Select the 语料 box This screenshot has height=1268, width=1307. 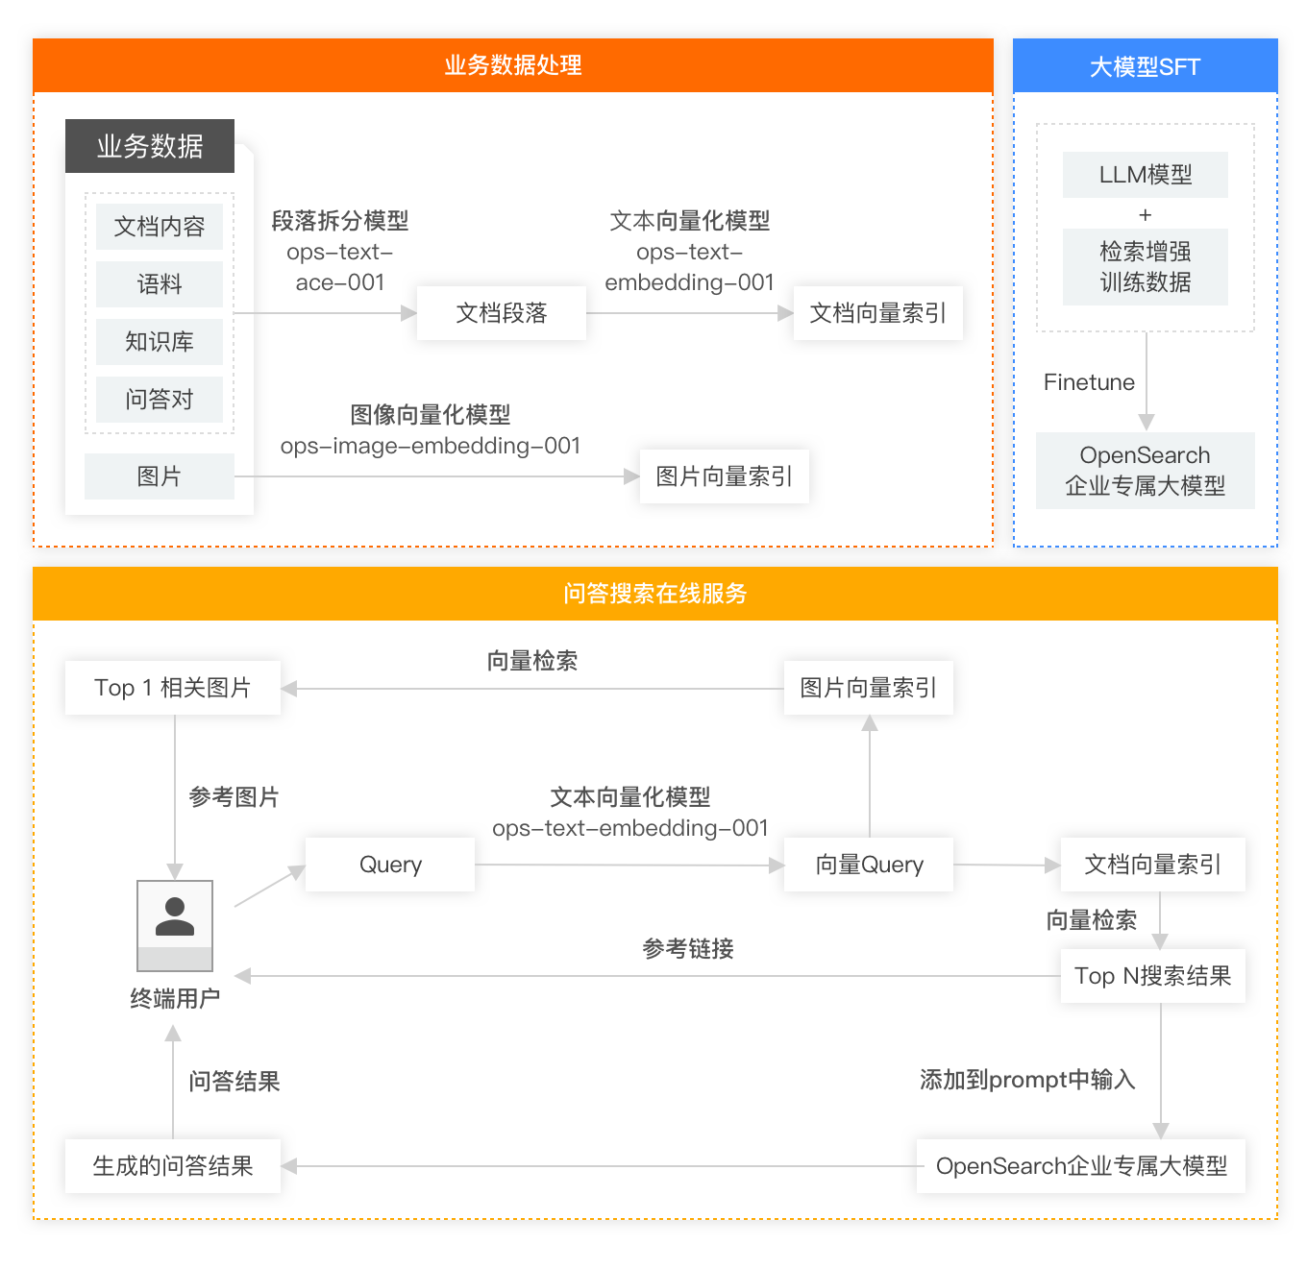(160, 284)
